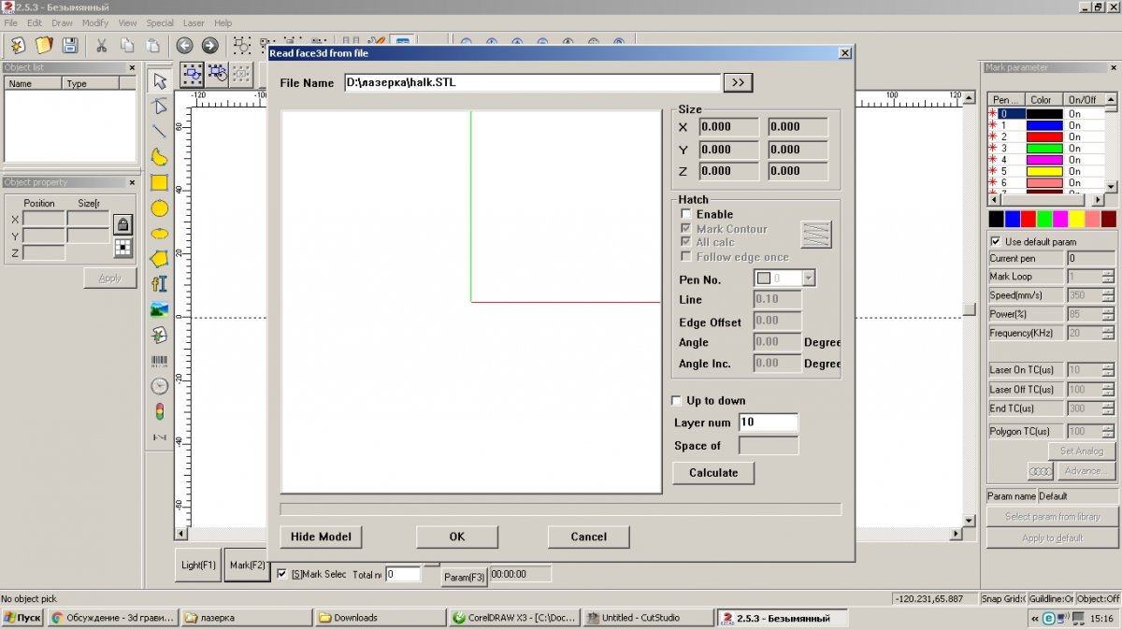
Task: Uncheck Use default param option
Action: click(996, 242)
